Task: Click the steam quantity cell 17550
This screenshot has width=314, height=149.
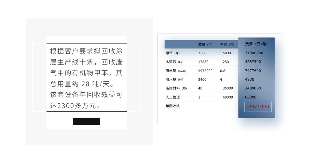Action: point(203,62)
